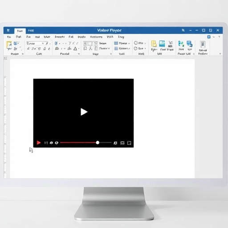Click the vertical ruler along the document's left edge

(x=5, y=127)
